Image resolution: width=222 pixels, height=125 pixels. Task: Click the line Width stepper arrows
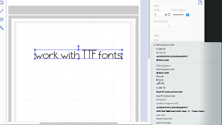click(x=169, y=14)
